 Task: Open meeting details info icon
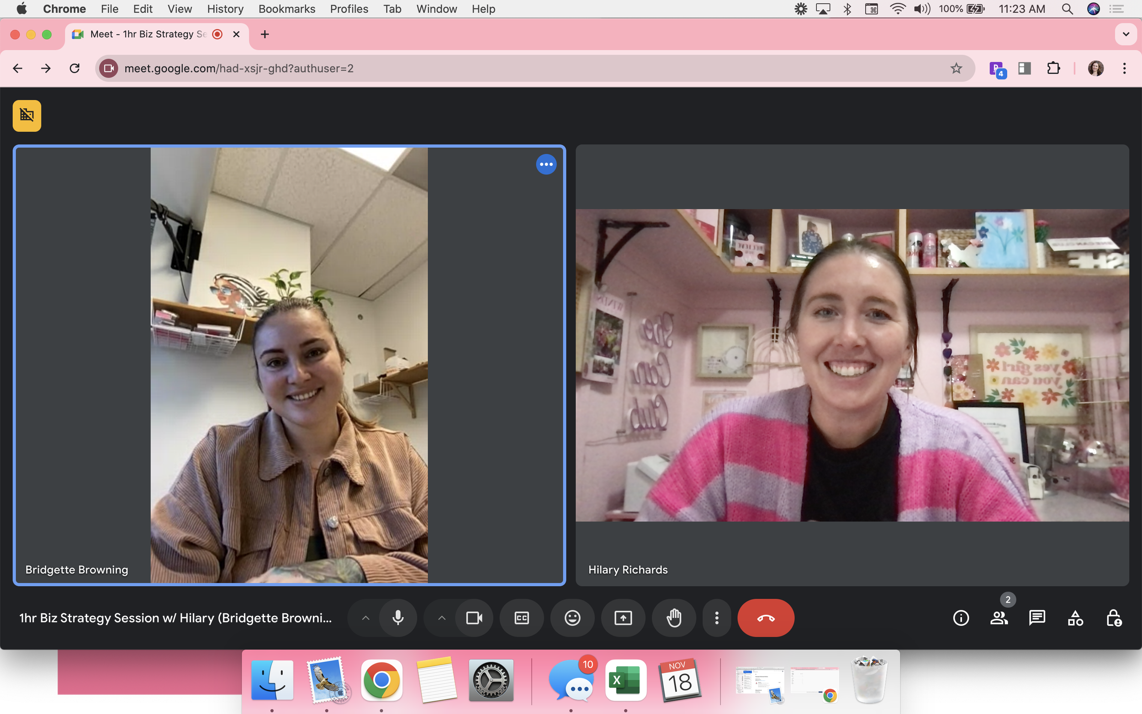click(x=961, y=618)
